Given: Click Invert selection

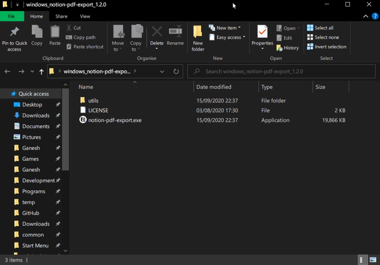Looking at the screenshot, I should click(x=327, y=47).
